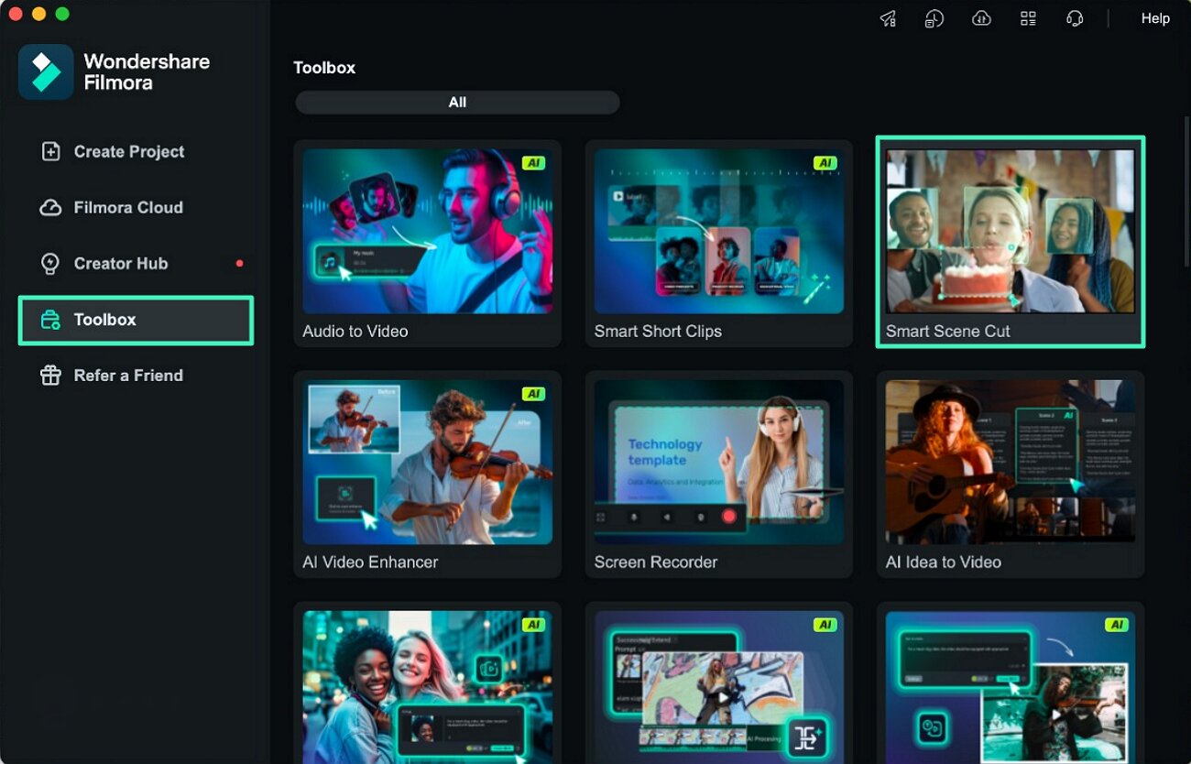1191x764 pixels.
Task: Open the AI Idea to Video thumbnail
Action: [1011, 463]
